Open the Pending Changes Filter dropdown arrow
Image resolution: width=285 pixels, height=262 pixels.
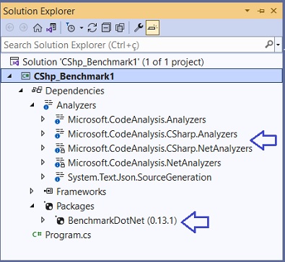[x=82, y=28]
